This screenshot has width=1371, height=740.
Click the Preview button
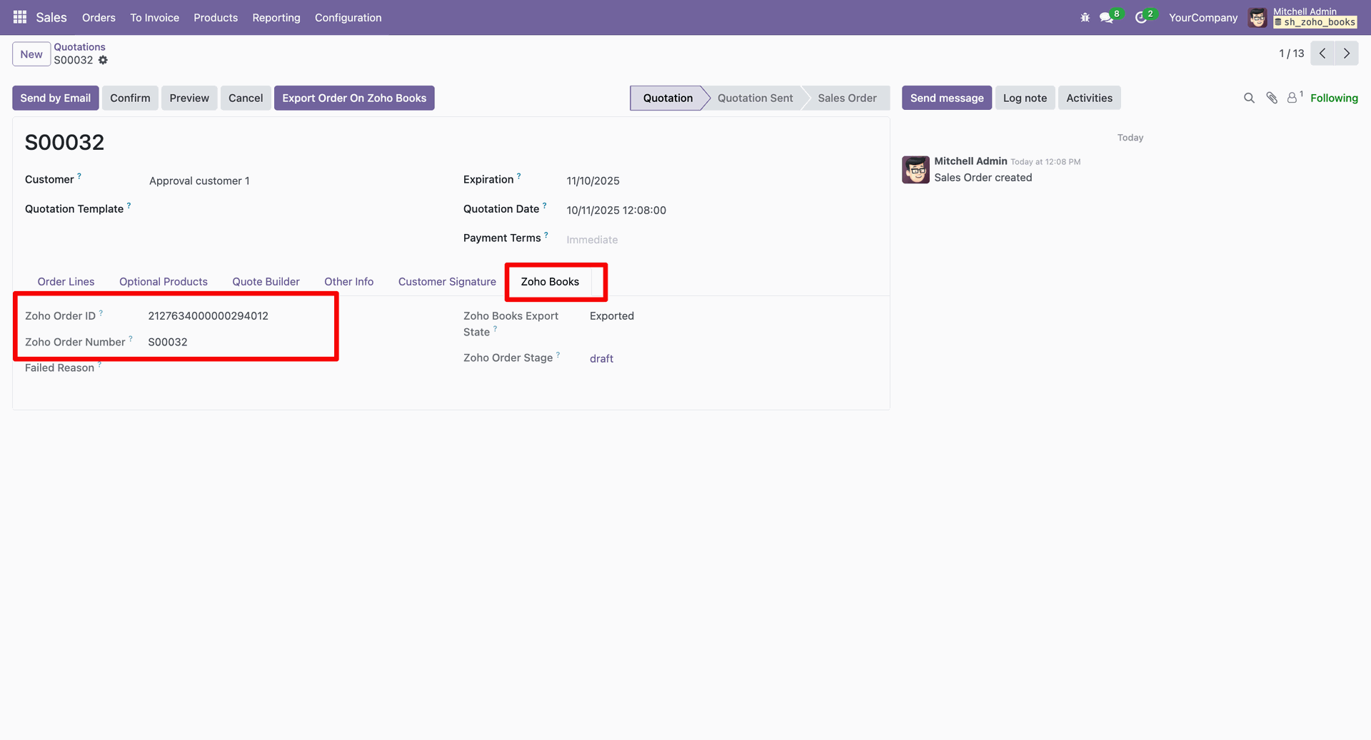(189, 98)
